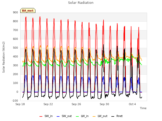
Task: Click the red SW_in legend color marker
Action: click(41, 116)
